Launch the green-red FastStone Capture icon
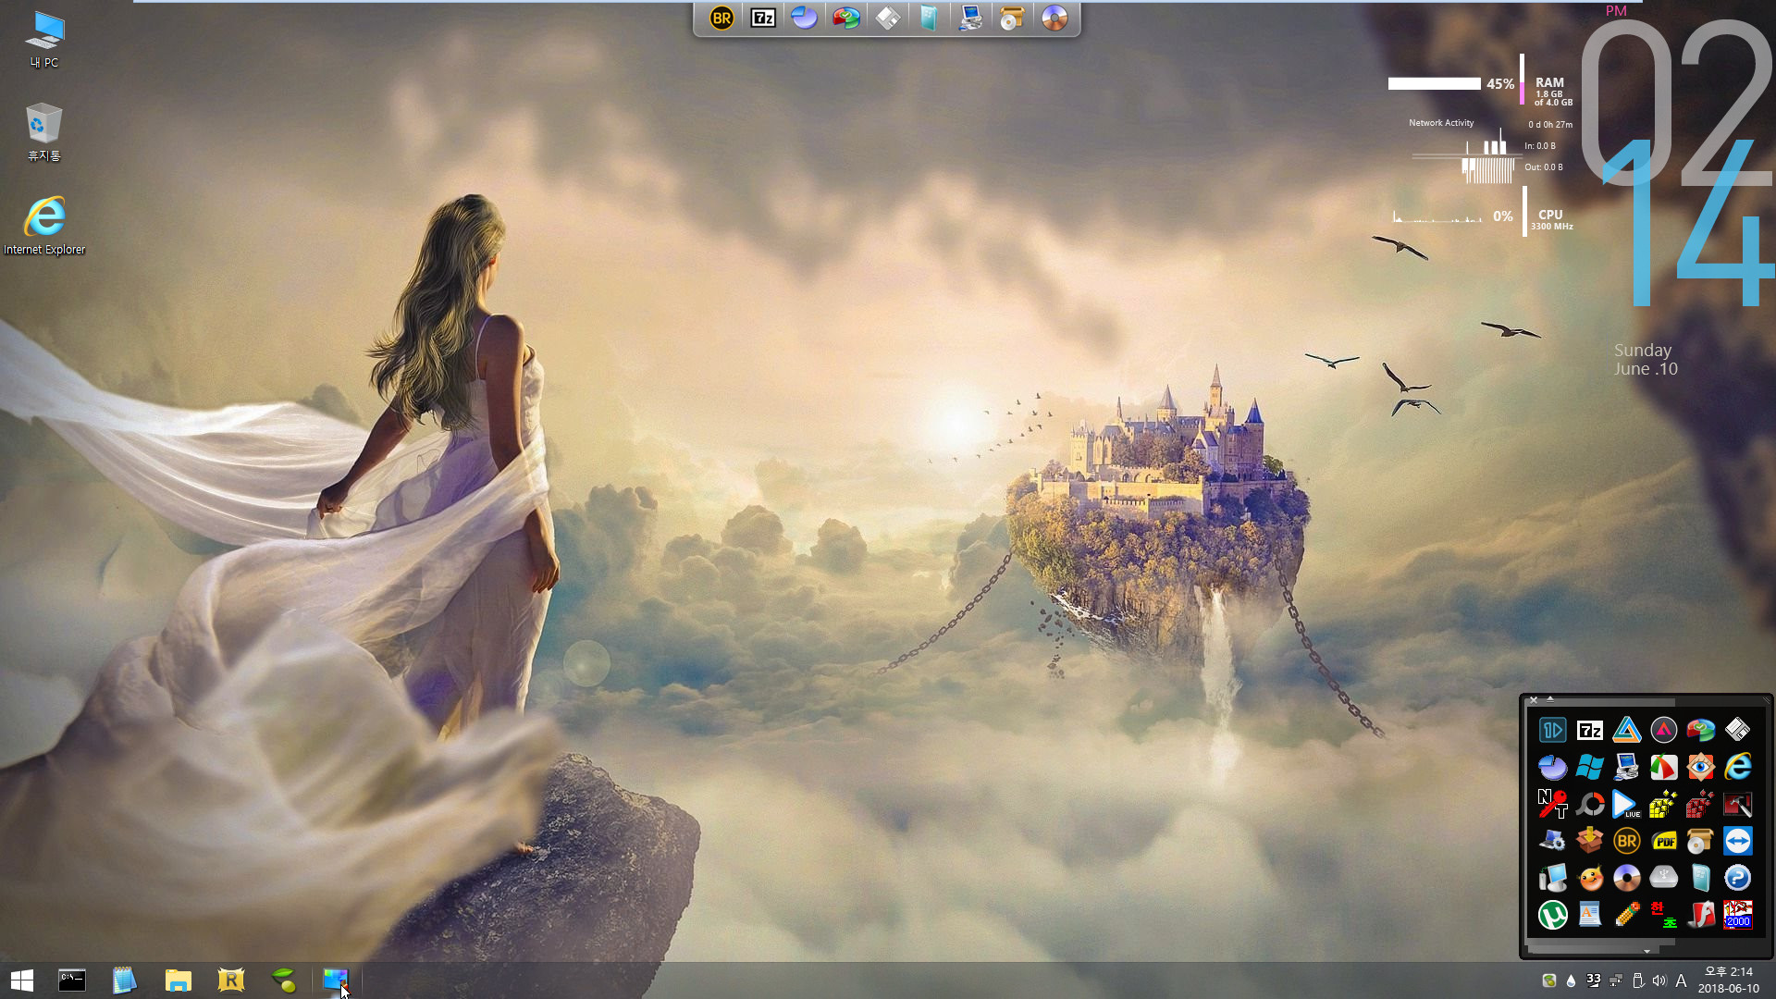The width and height of the screenshot is (1776, 999). 1664,767
